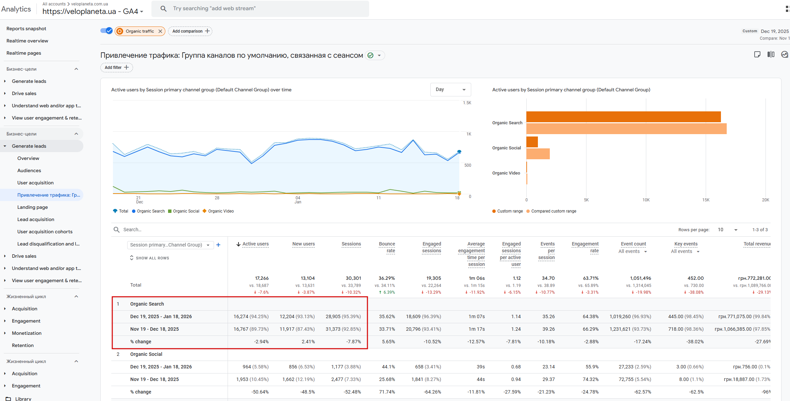Click the table search magnifier icon
This screenshot has width=790, height=401.
(x=116, y=230)
